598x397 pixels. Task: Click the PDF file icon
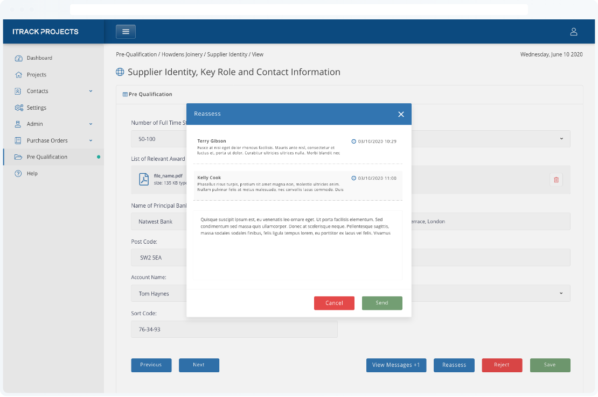tap(144, 179)
